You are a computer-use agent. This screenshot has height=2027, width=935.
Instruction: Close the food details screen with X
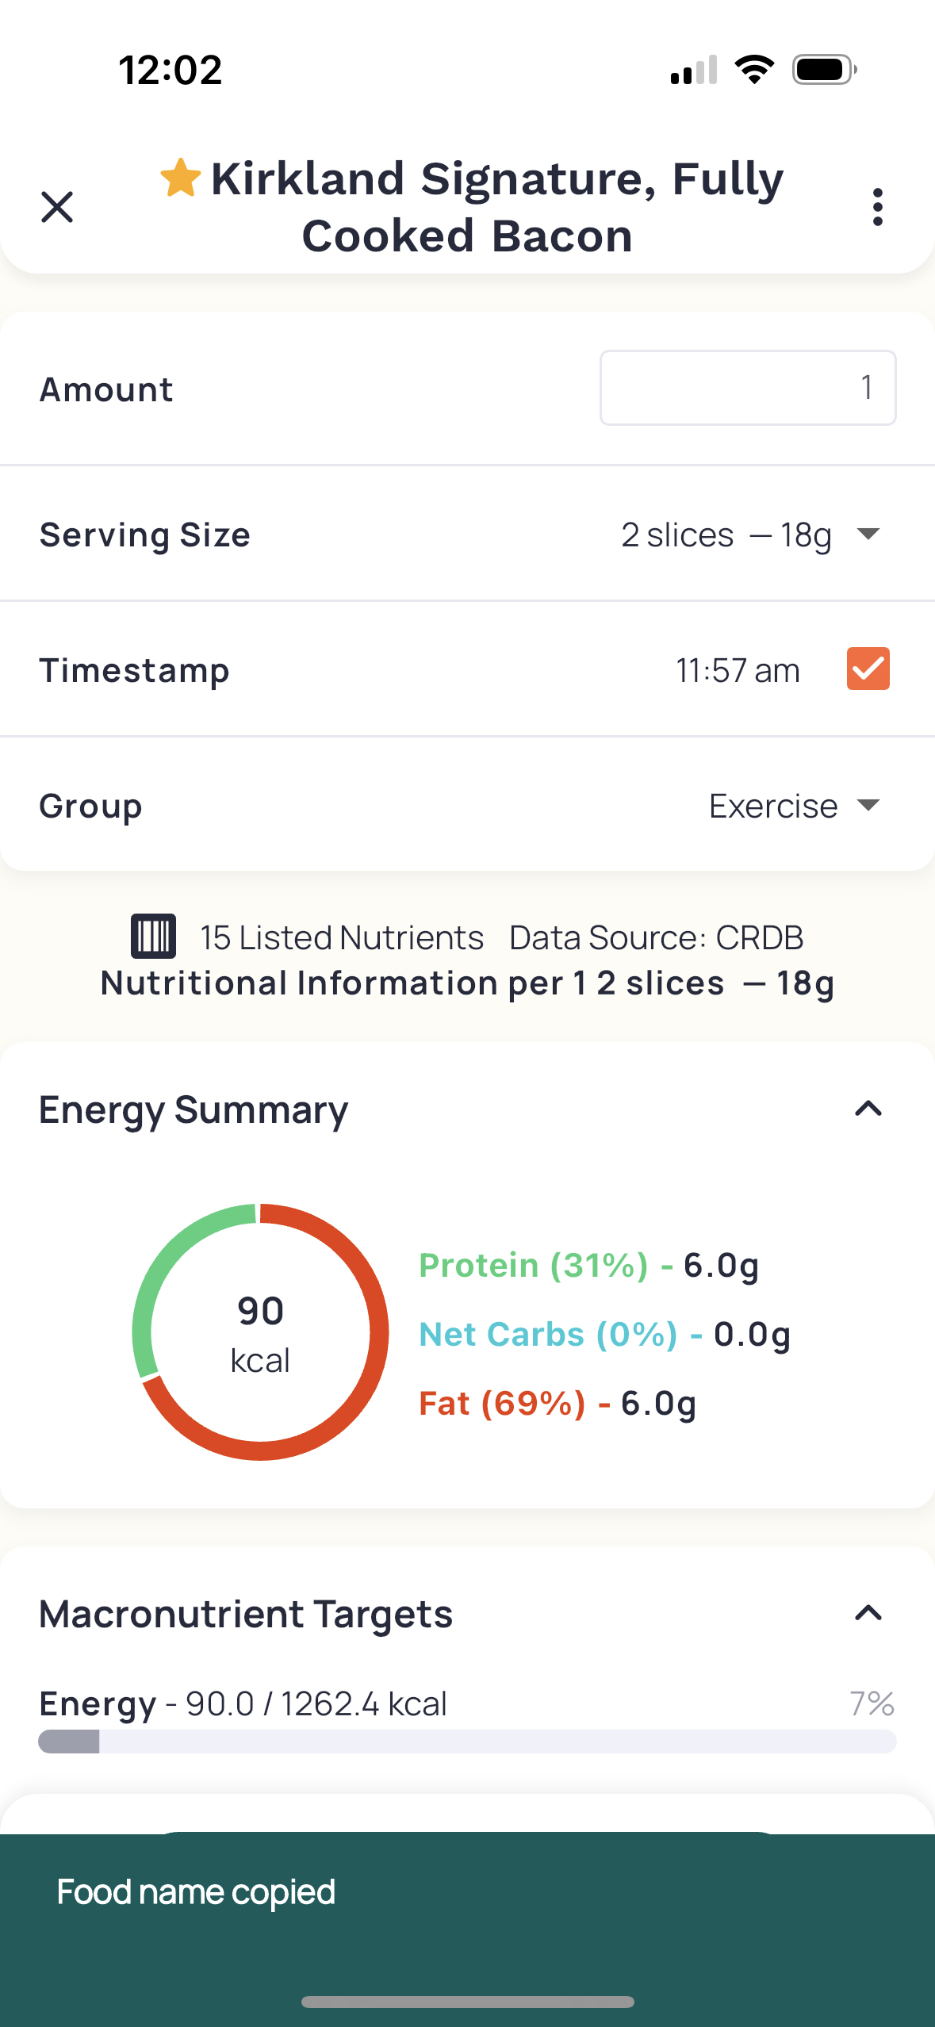pyautogui.click(x=57, y=208)
